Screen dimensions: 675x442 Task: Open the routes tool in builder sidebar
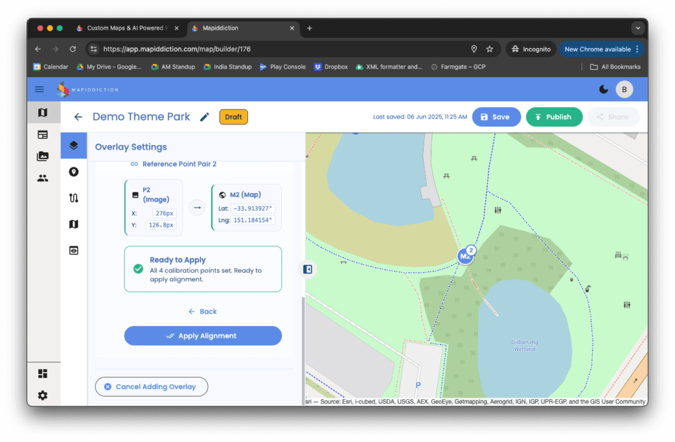pos(74,198)
